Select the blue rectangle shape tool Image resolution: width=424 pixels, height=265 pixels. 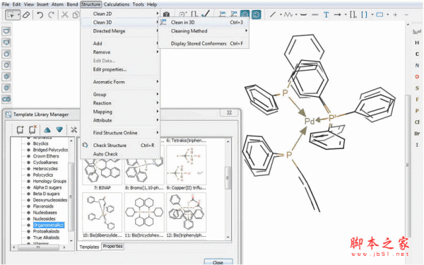tap(380, 15)
